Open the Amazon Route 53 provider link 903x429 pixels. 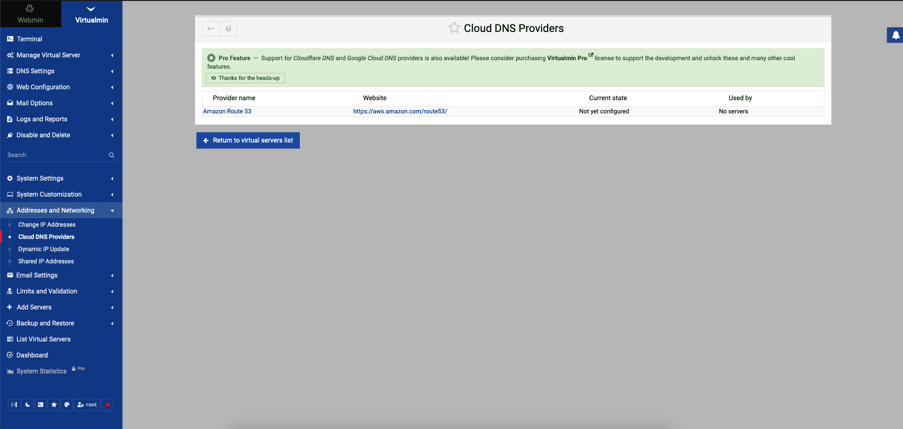(227, 111)
